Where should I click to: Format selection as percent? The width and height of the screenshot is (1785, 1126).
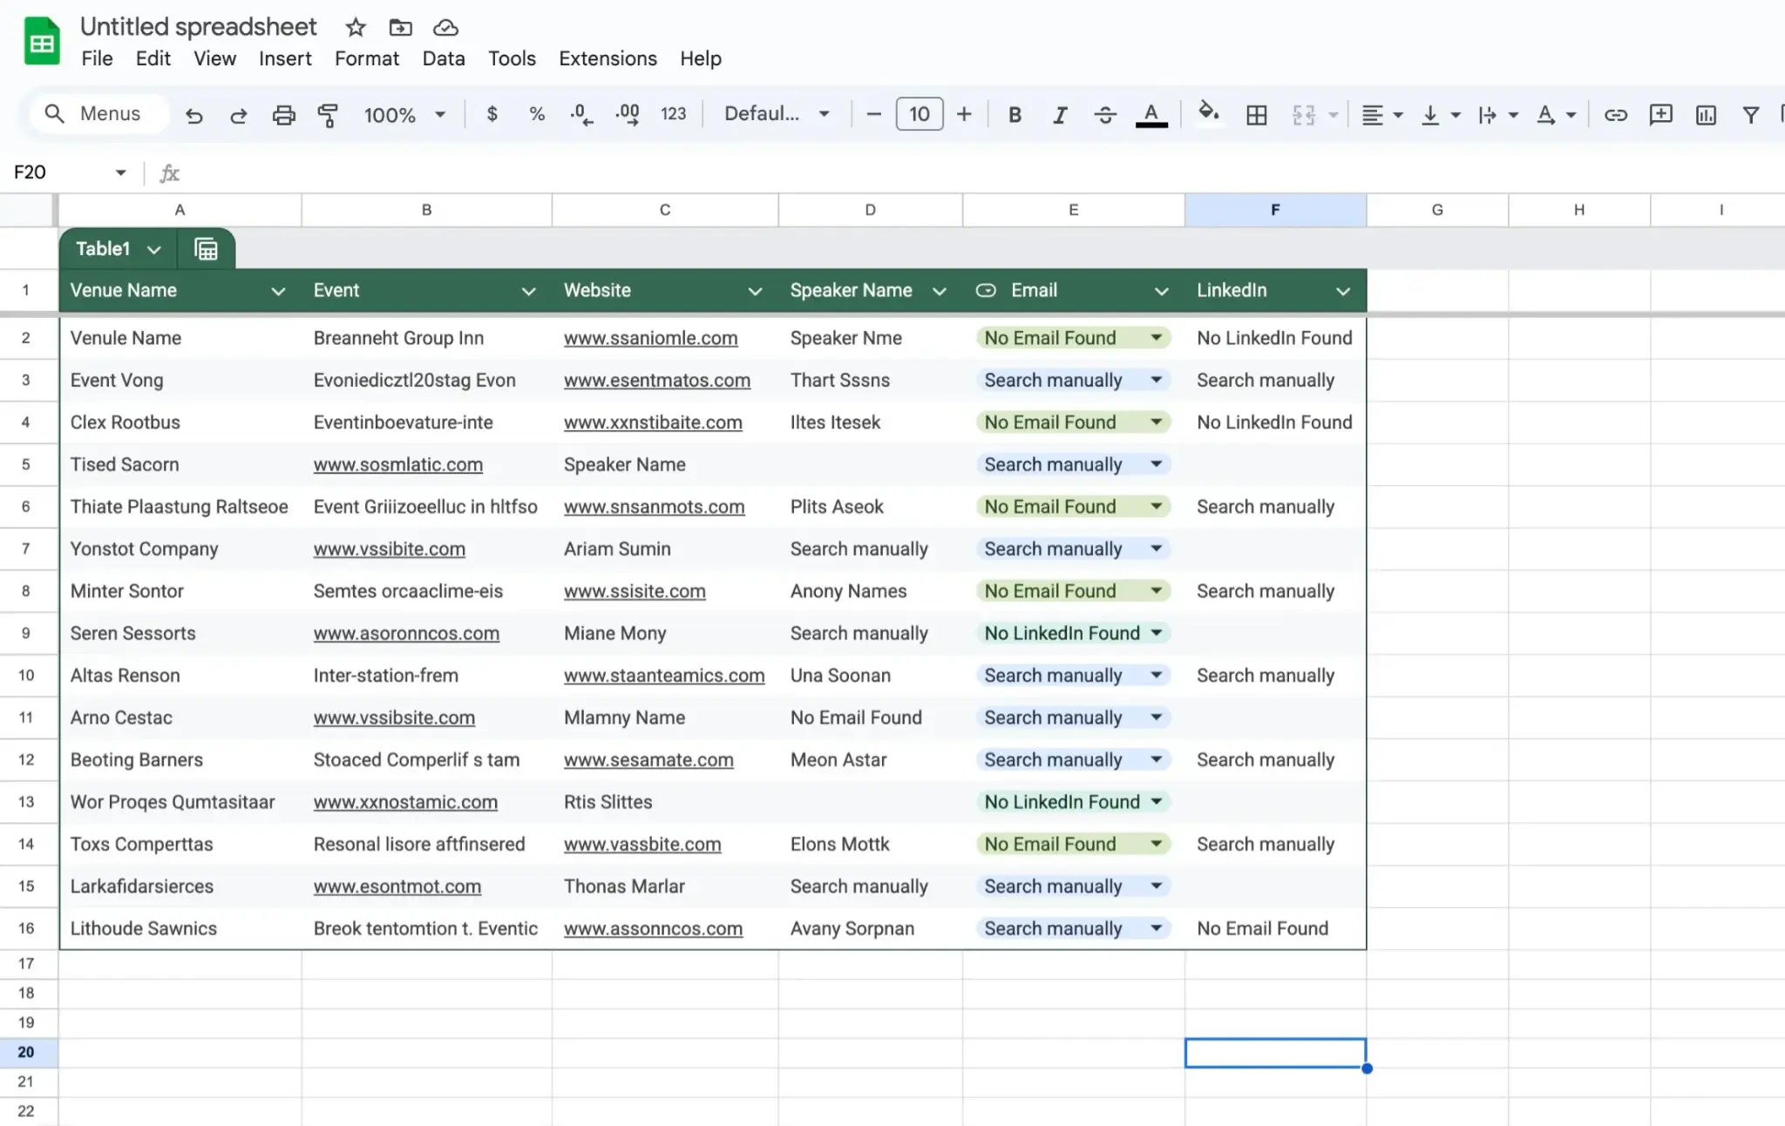click(x=536, y=114)
